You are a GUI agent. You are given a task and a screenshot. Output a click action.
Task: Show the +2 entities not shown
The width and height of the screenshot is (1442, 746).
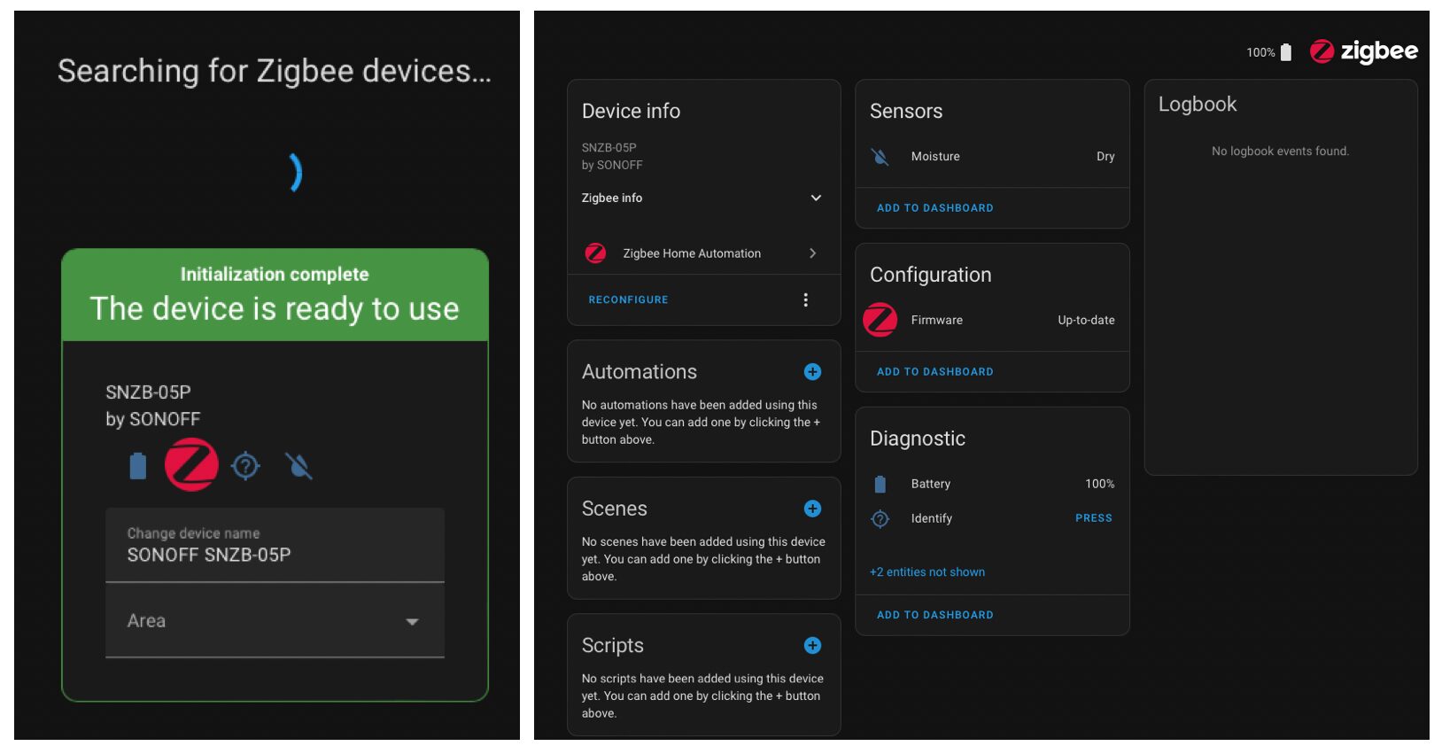[927, 572]
